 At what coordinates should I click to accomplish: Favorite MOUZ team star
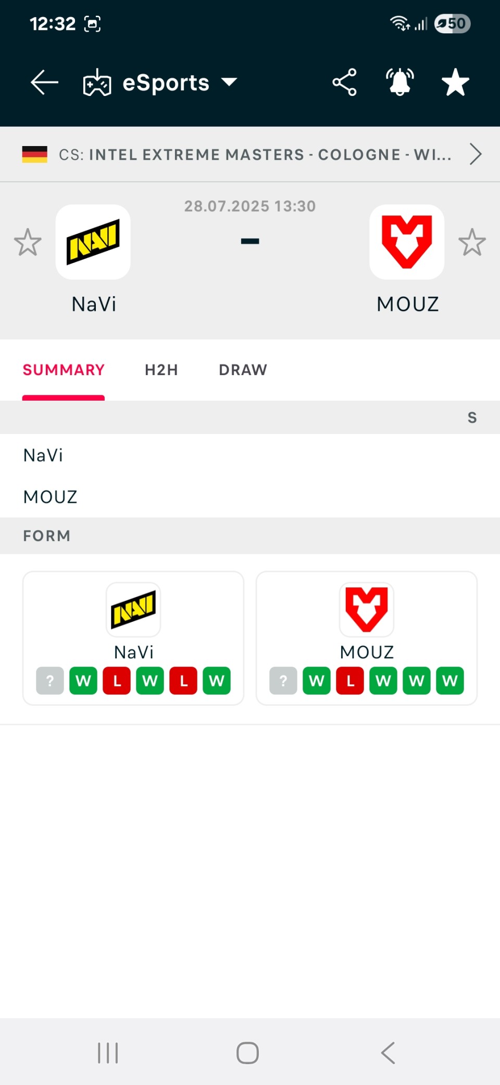click(x=472, y=242)
